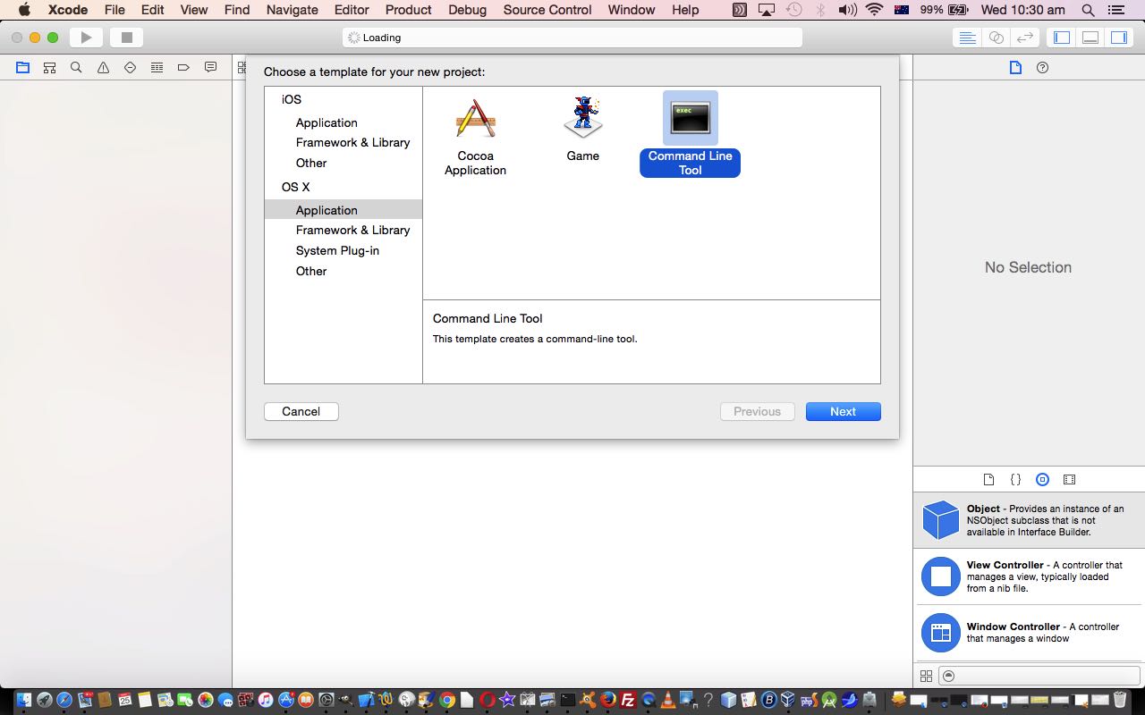Select Framework & Library under OS X
1145x715 pixels.
352,230
